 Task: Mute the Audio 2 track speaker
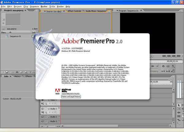pos(43,117)
